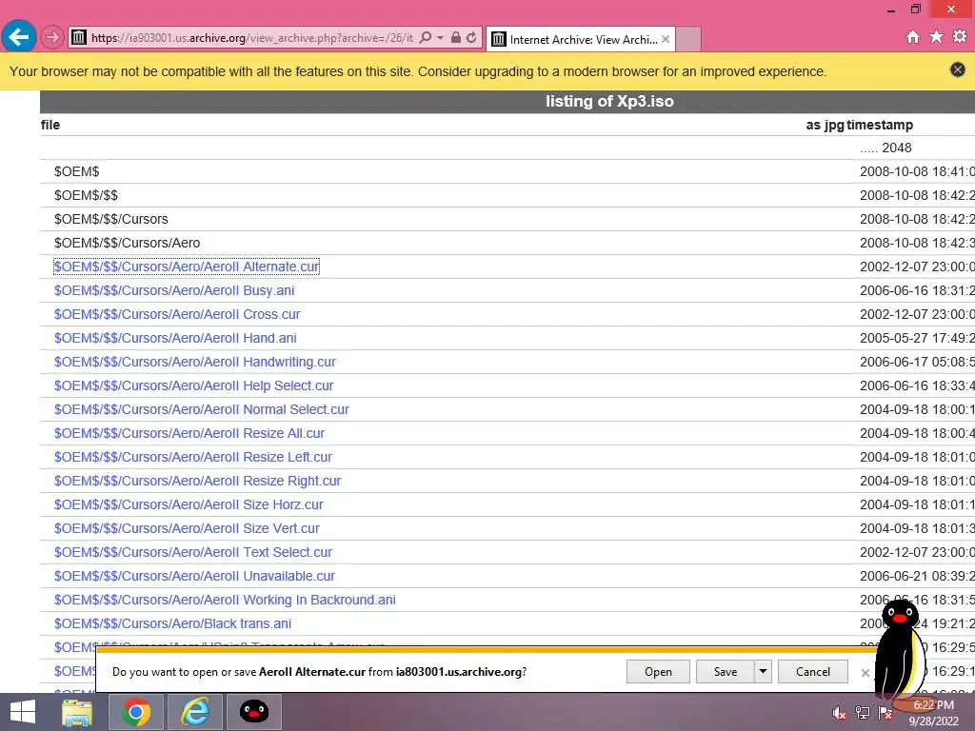The width and height of the screenshot is (975, 731).
Task: Open AeroII Alternate.cur file link
Action: [x=187, y=267]
